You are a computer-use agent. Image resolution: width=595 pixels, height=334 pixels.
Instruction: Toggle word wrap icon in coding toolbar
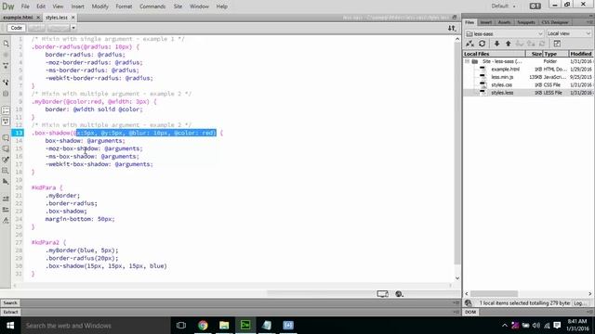coord(6,122)
